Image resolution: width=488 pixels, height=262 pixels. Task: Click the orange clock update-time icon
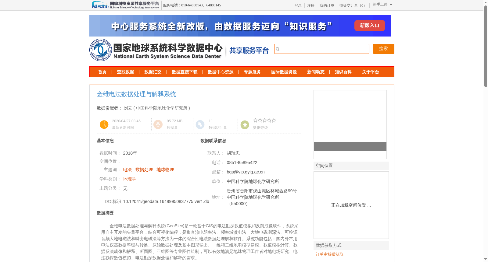click(x=104, y=124)
